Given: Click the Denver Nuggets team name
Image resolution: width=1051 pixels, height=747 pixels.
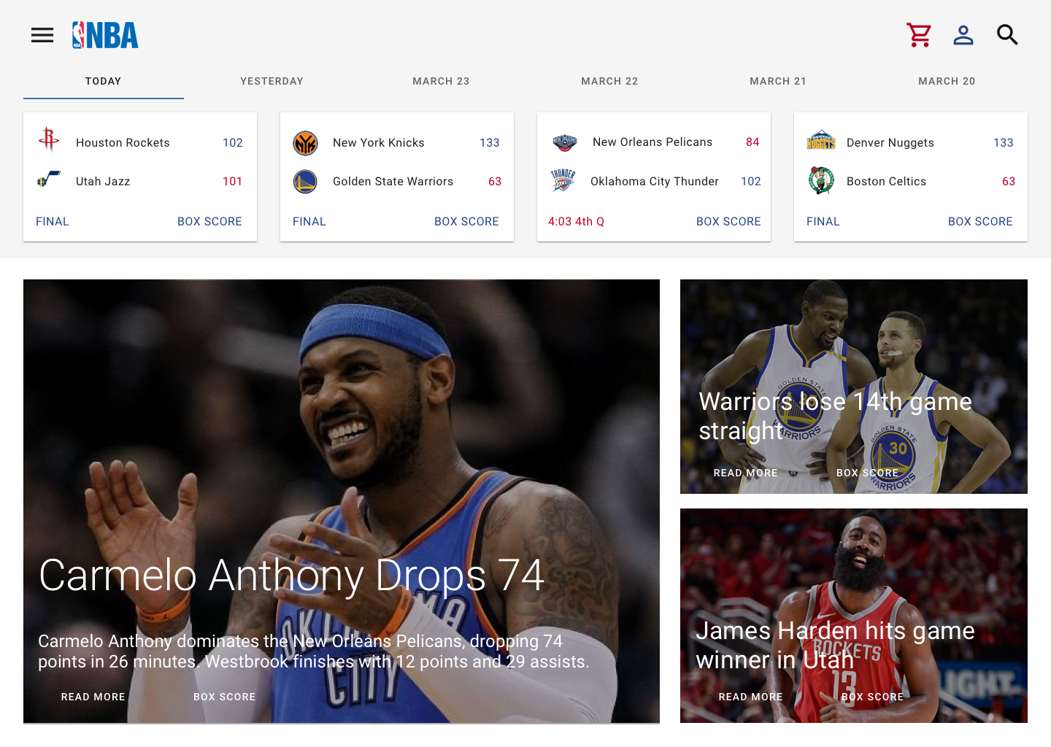Looking at the screenshot, I should 890,143.
